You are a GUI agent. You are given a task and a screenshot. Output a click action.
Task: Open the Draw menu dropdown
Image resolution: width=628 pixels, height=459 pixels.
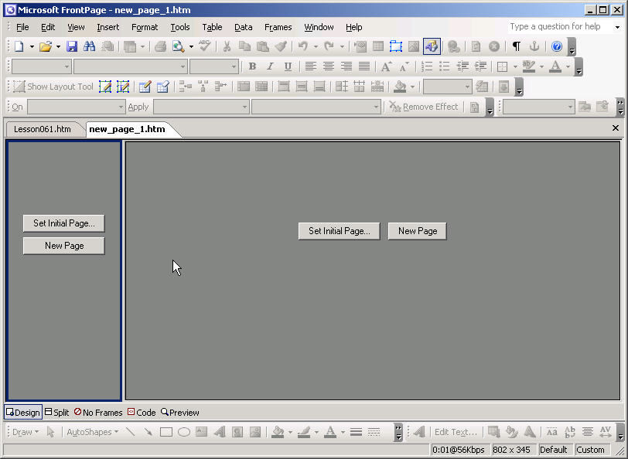26,432
